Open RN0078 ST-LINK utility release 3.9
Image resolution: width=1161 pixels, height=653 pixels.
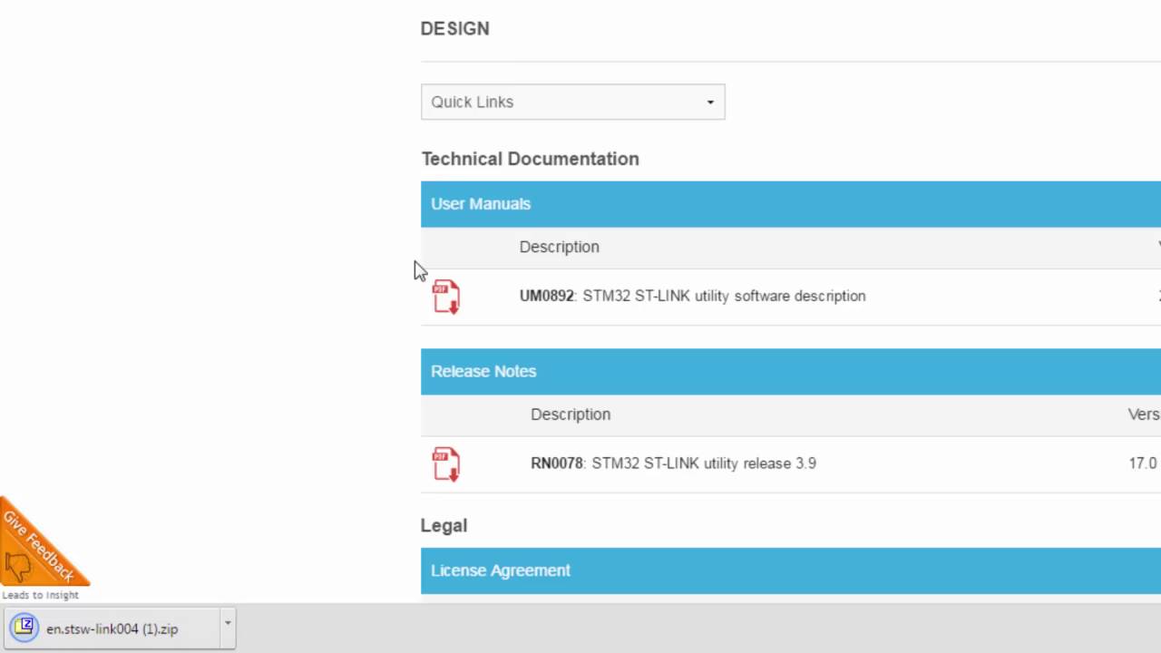tap(673, 463)
